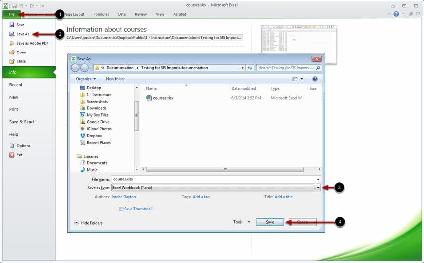The height and width of the screenshot is (263, 424).
Task: Select the Dropbox folder
Action: pyautogui.click(x=91, y=136)
